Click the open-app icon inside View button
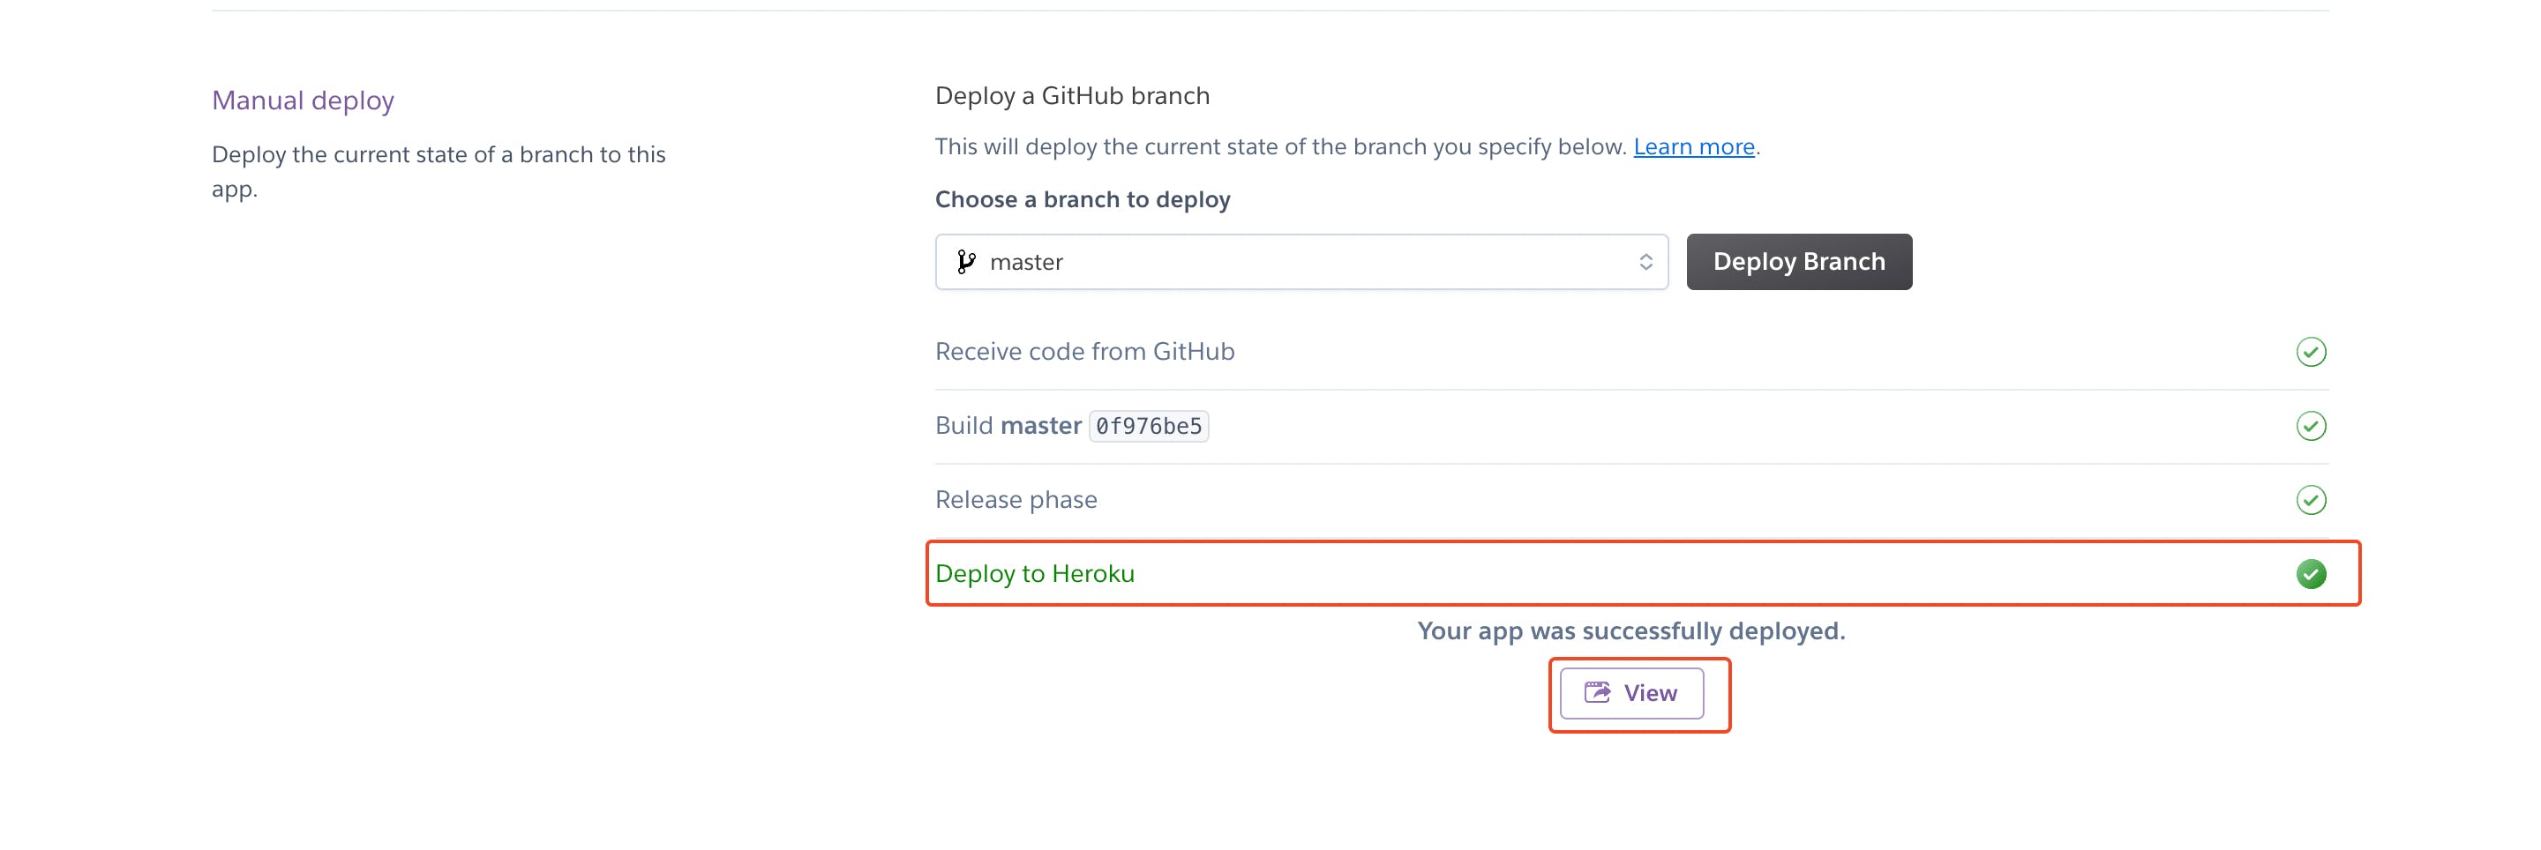The image size is (2541, 850). point(1597,692)
